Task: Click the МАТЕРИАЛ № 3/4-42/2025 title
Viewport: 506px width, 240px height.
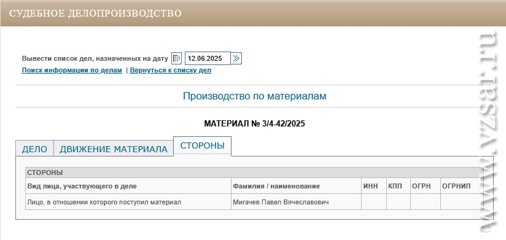Action: [254, 123]
